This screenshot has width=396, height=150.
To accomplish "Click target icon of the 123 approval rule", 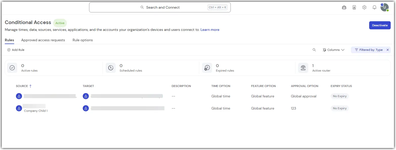I will click(x=86, y=108).
